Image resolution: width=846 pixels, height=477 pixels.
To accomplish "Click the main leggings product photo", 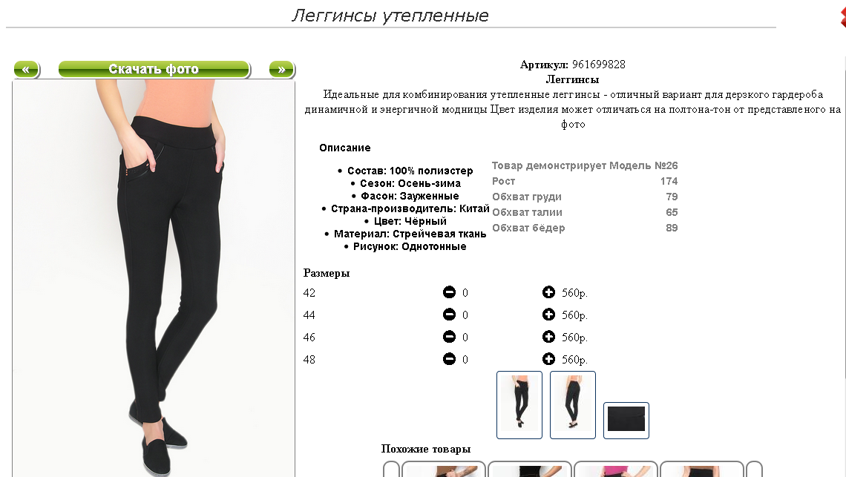I will (154, 278).
